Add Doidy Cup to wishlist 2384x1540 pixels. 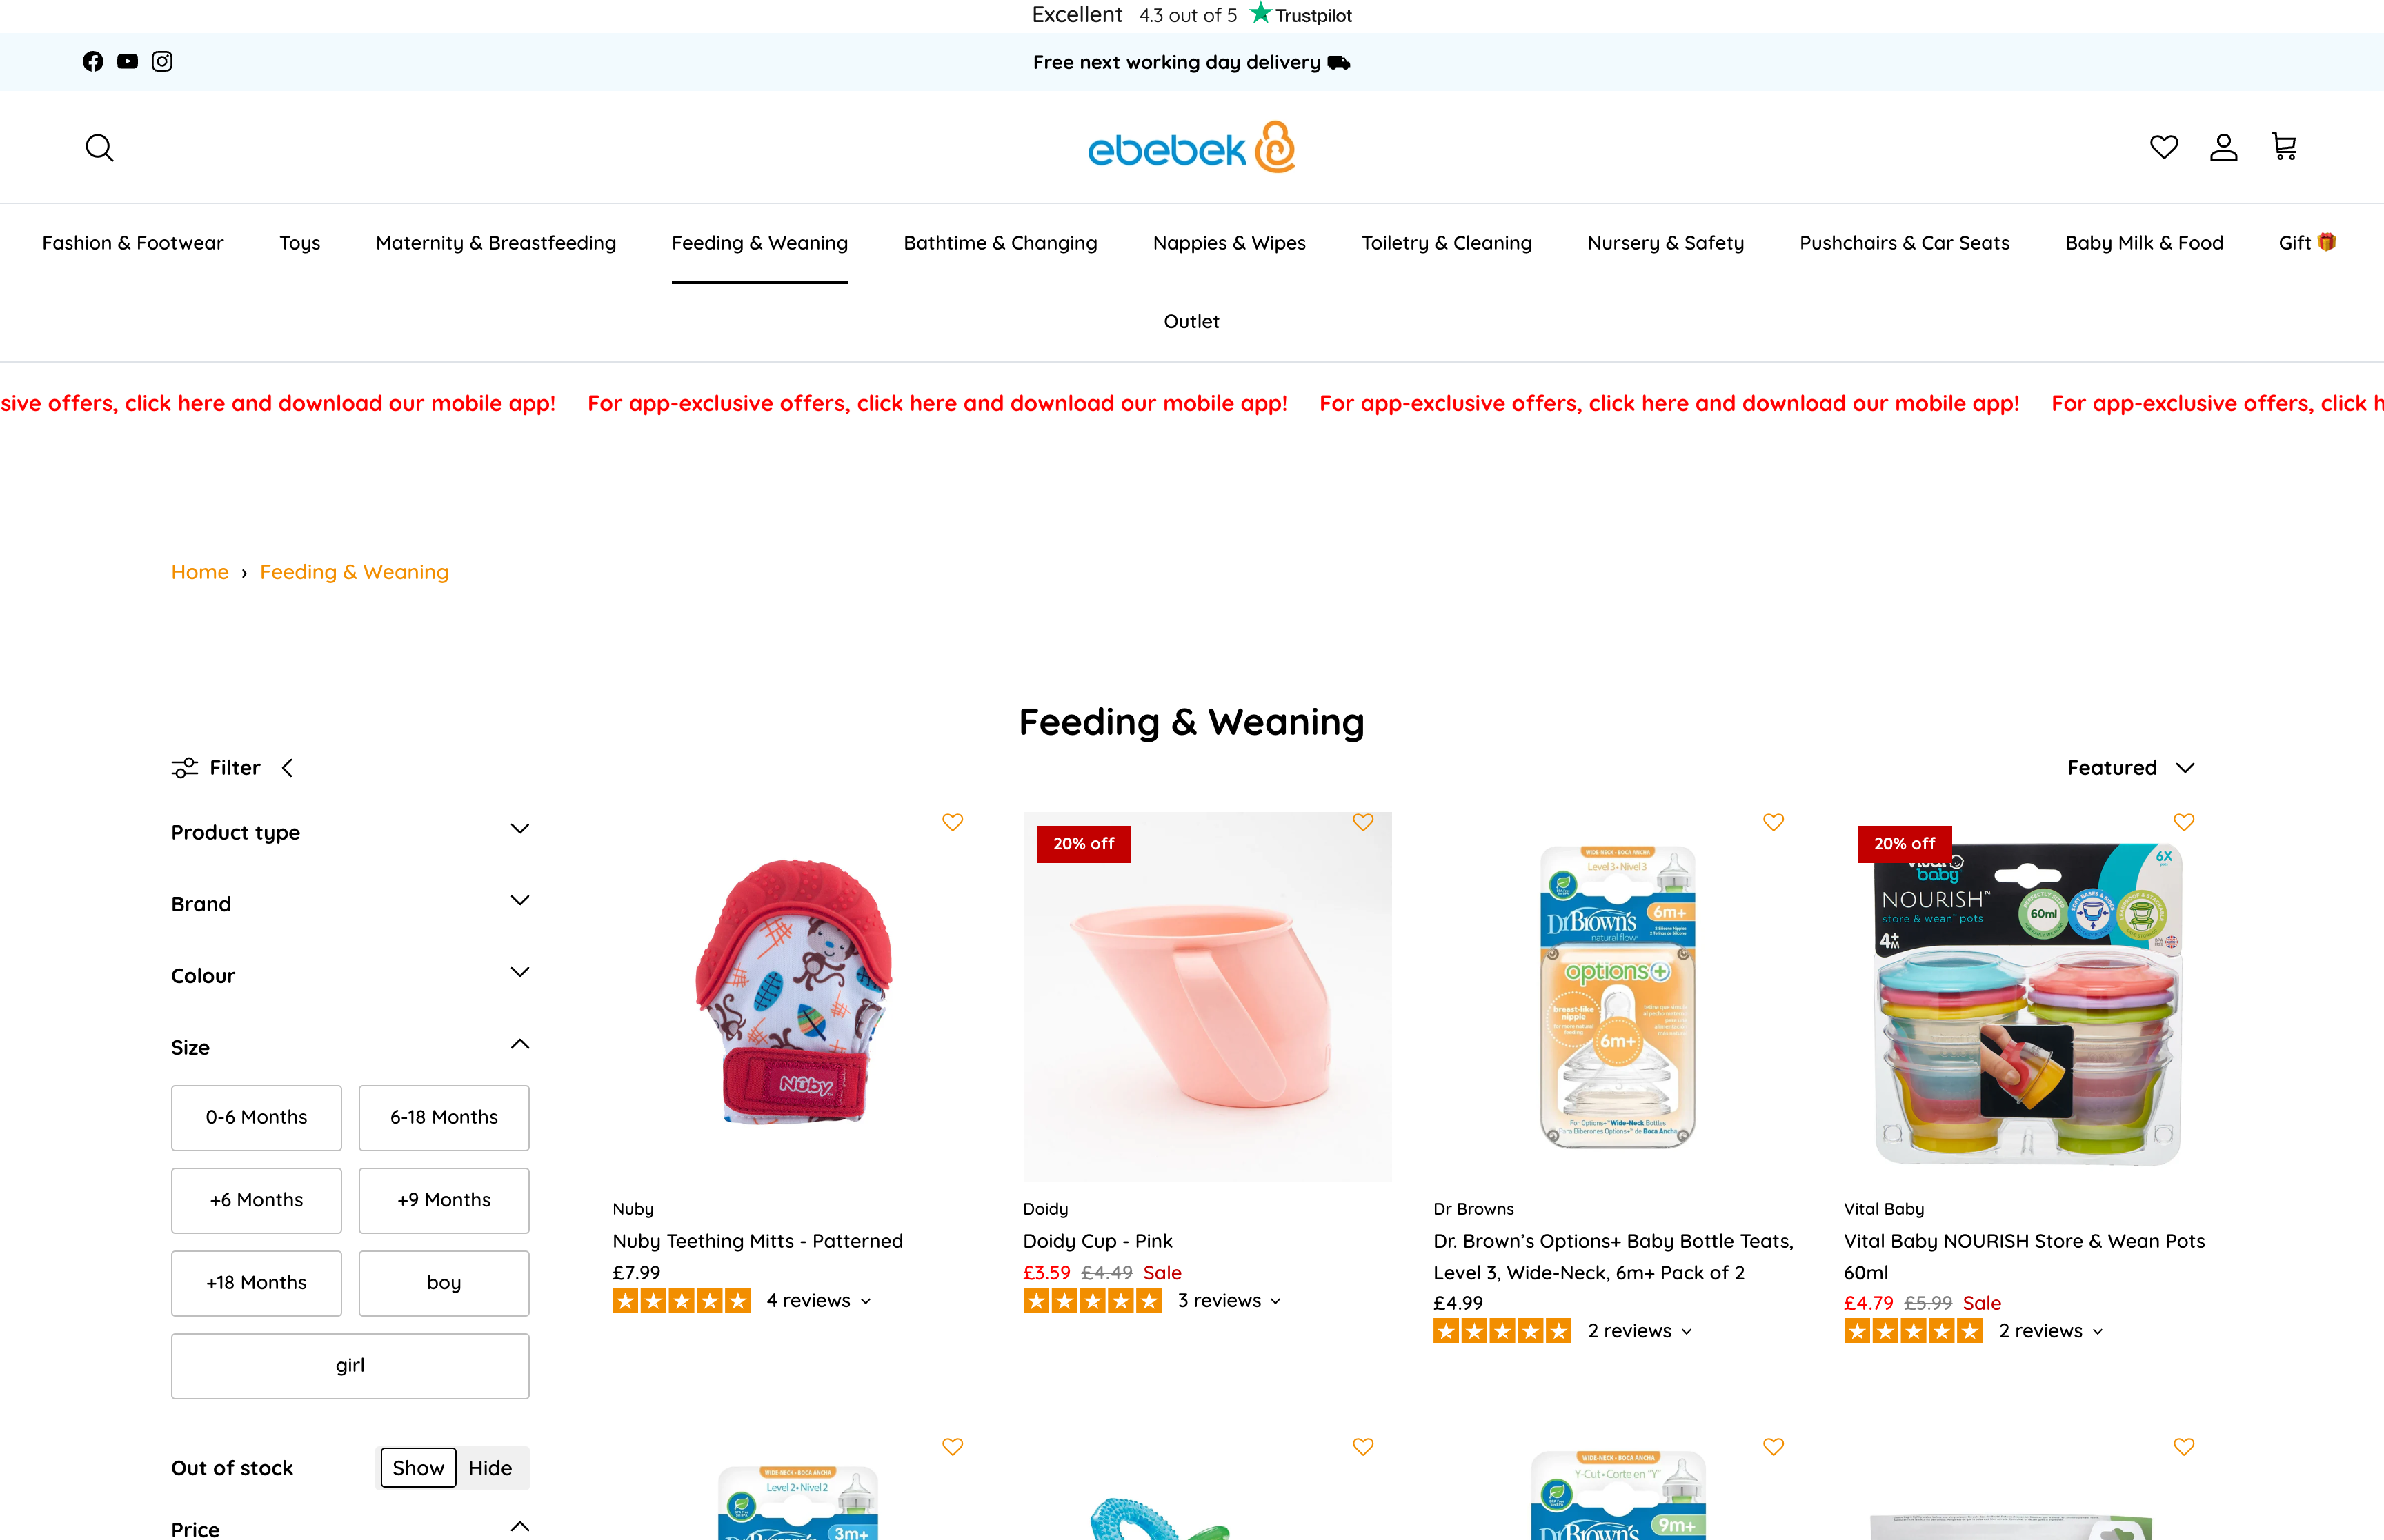(x=1362, y=822)
